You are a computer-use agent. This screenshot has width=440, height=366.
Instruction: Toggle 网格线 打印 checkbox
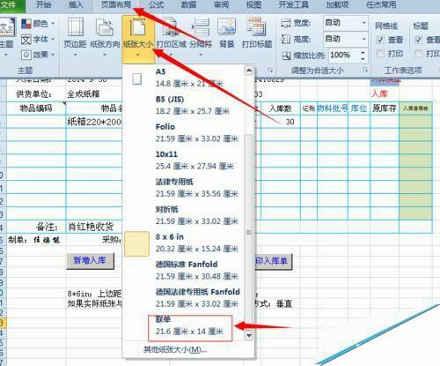tap(380, 54)
